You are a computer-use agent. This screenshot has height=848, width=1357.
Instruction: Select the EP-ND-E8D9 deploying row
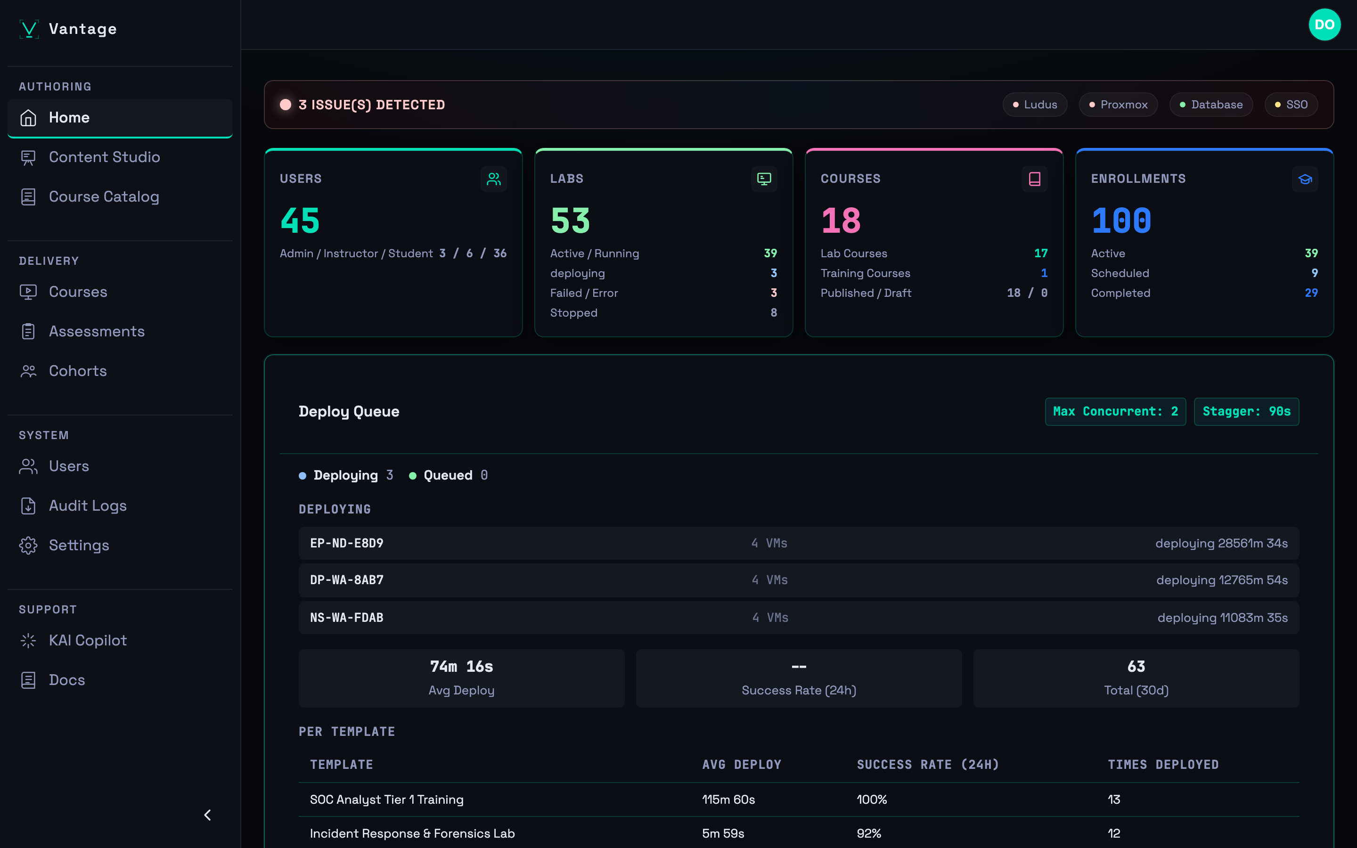[799, 544]
